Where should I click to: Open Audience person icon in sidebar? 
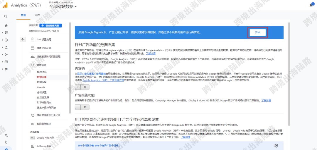pyautogui.click(x=6, y=47)
